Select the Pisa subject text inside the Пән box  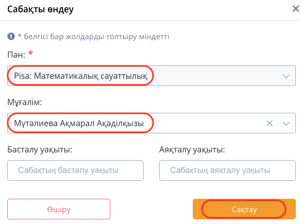80,76
